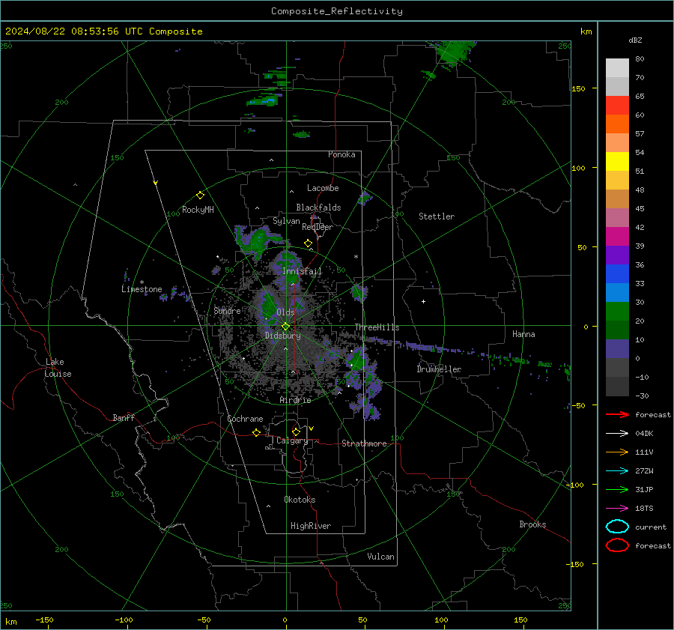
Task: Click the red forecast ellipse icon
Action: [x=617, y=545]
